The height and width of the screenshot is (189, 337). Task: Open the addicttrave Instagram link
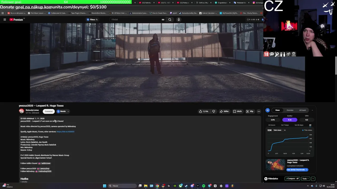point(44,163)
